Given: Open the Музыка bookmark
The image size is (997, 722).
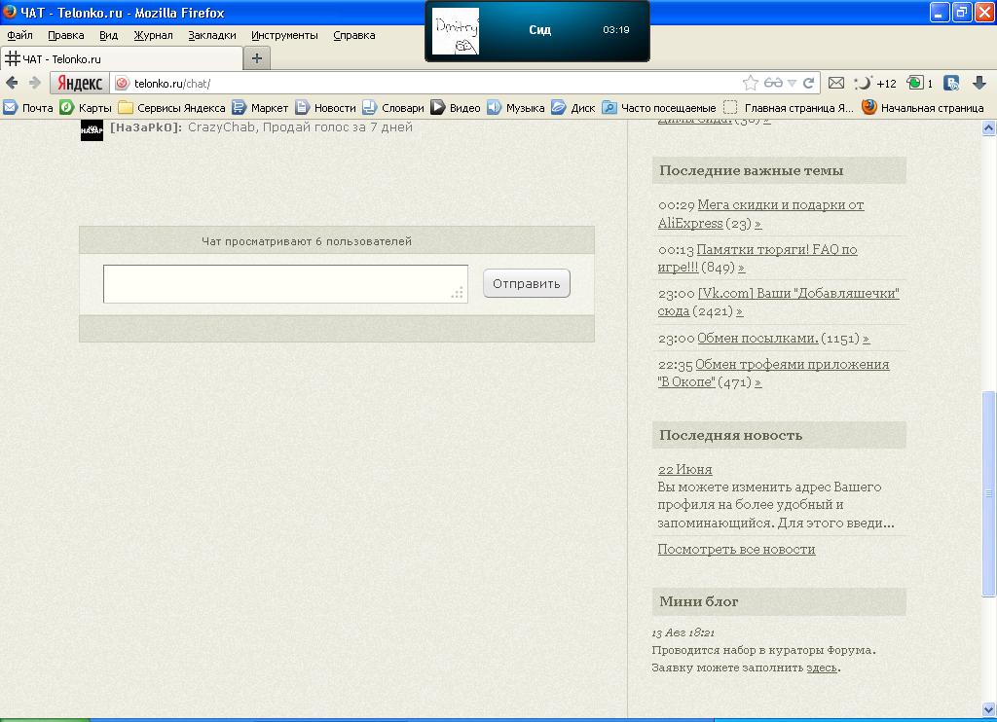Looking at the screenshot, I should (x=516, y=108).
